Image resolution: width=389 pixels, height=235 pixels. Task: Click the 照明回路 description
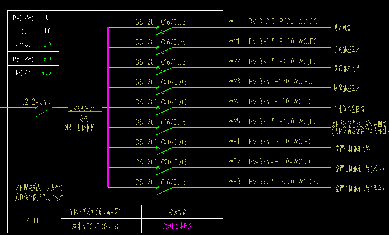(342, 28)
